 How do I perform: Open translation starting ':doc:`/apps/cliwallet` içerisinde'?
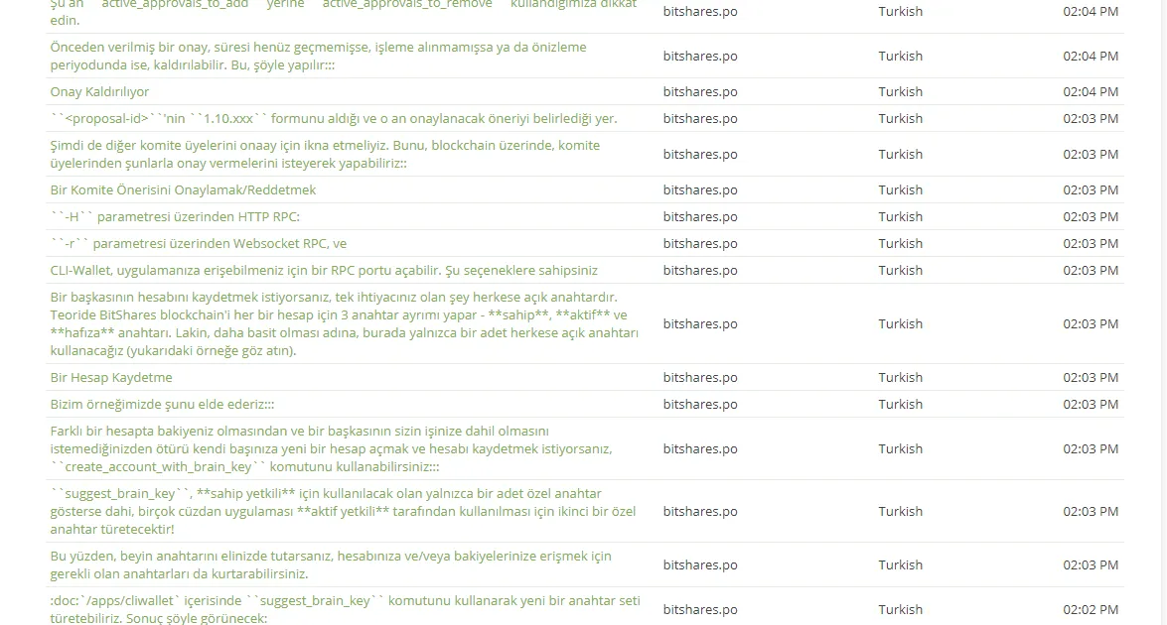345,609
